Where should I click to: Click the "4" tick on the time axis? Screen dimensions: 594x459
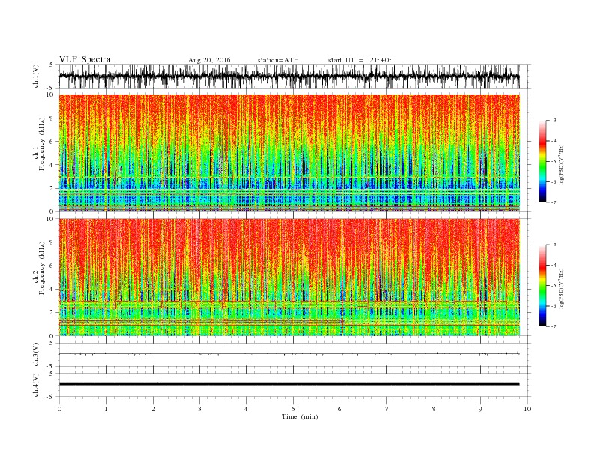(x=246, y=409)
